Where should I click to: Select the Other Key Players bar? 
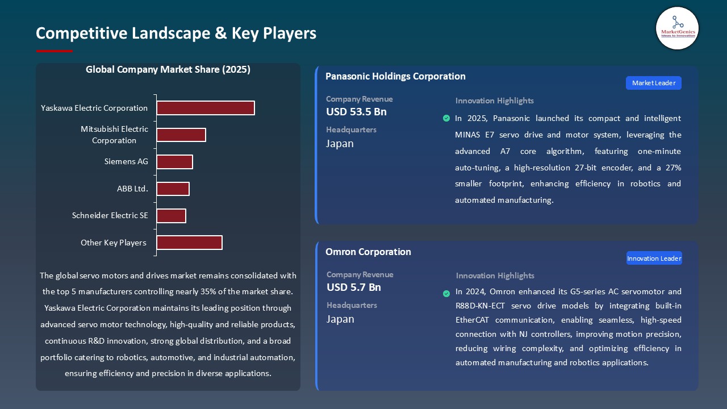(190, 242)
